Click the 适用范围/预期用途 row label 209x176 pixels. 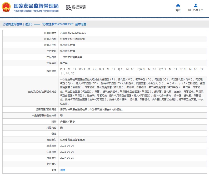tap(46, 109)
